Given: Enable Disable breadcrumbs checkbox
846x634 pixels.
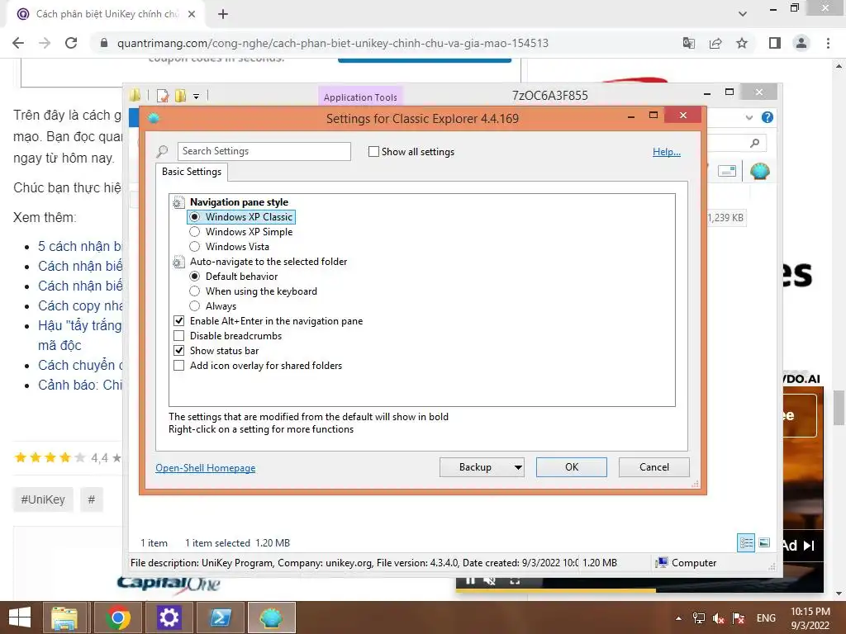Looking at the screenshot, I should [179, 336].
